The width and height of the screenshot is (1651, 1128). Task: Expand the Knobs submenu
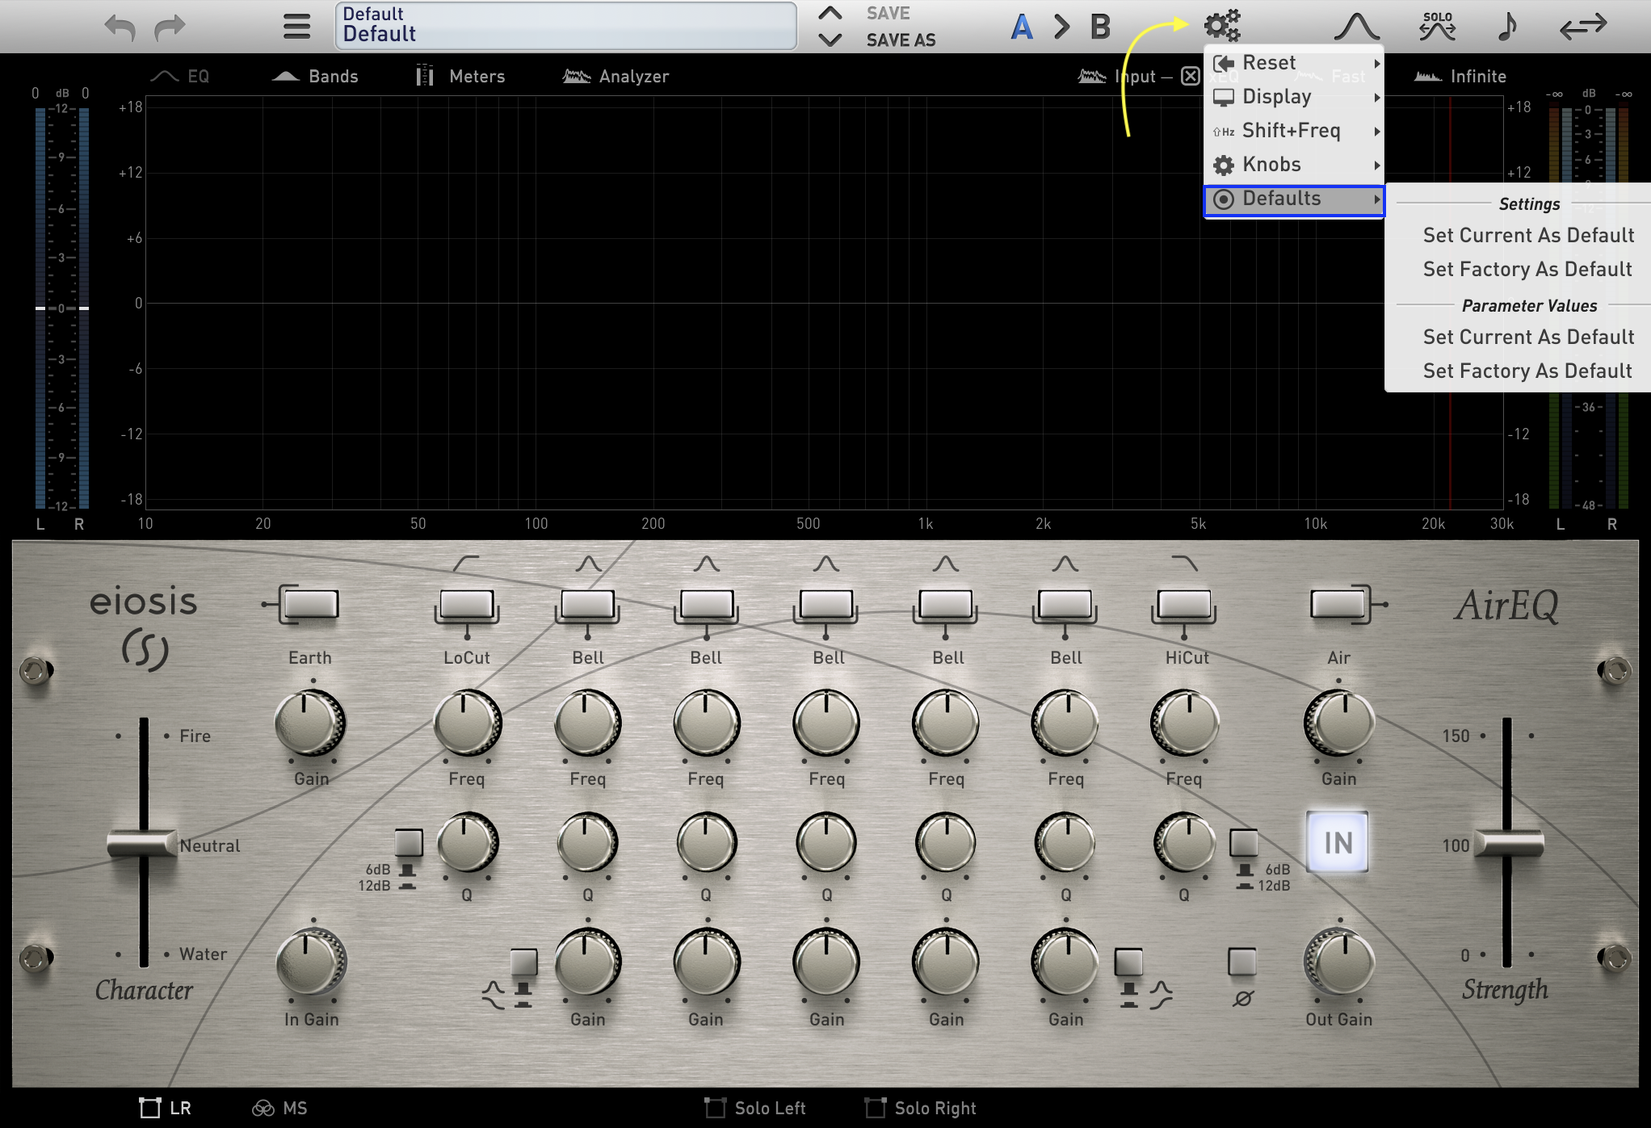pyautogui.click(x=1294, y=165)
